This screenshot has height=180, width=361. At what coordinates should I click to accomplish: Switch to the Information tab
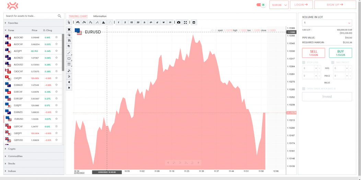(100, 16)
